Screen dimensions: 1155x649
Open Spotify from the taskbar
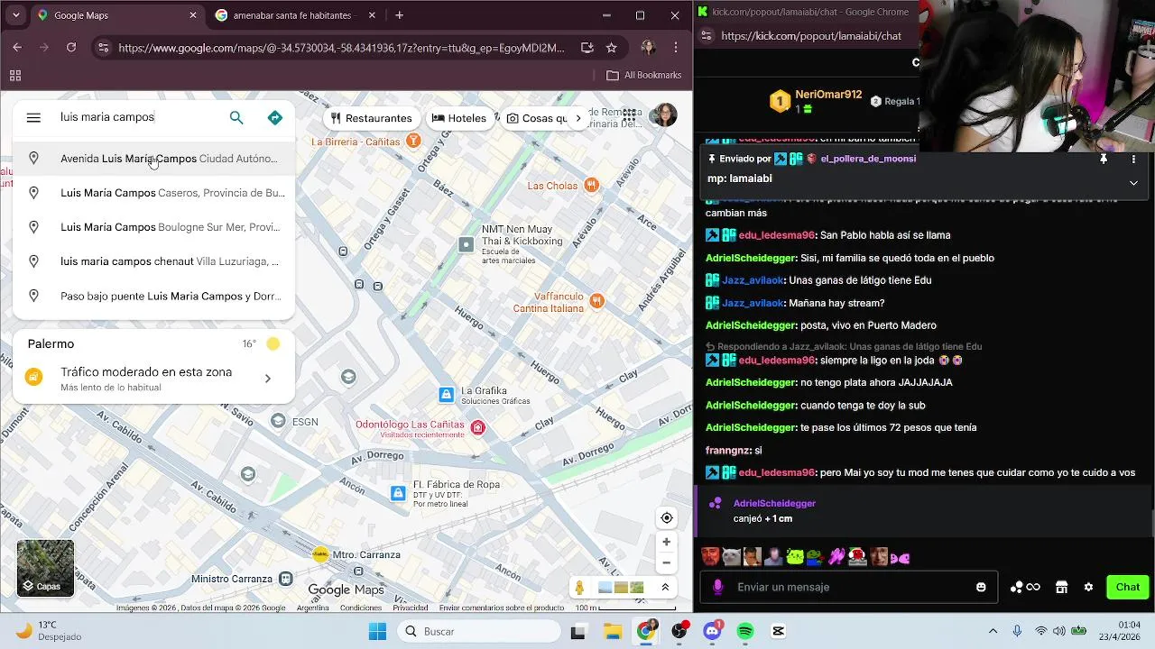[745, 631]
